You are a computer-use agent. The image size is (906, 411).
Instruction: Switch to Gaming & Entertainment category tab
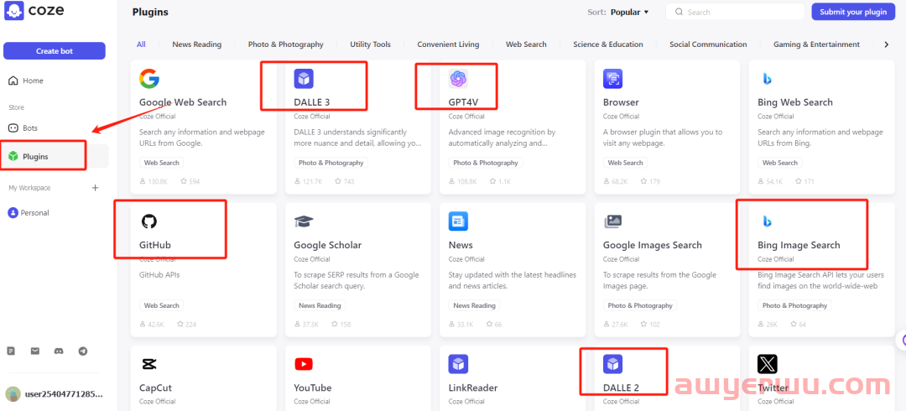pyautogui.click(x=816, y=44)
